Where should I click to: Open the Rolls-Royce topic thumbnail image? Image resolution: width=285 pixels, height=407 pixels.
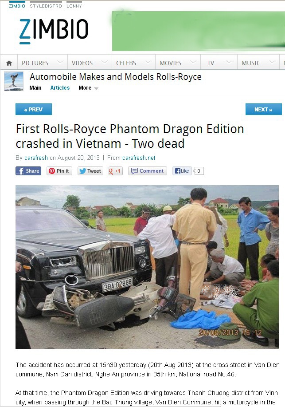pyautogui.click(x=14, y=81)
